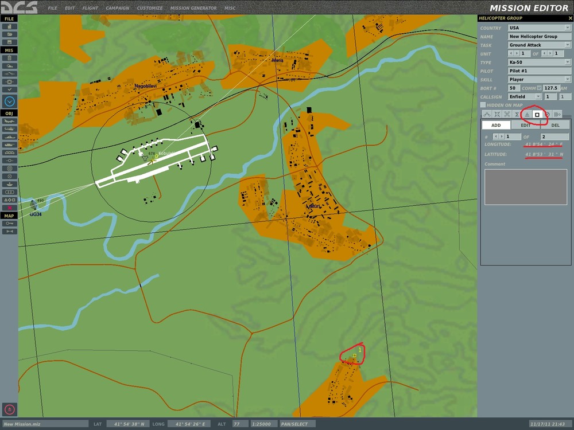
Task: Select the airplane group placement icon
Action: click(x=10, y=122)
